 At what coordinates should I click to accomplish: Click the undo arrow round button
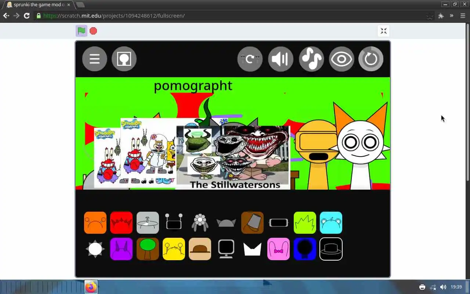pyautogui.click(x=250, y=59)
